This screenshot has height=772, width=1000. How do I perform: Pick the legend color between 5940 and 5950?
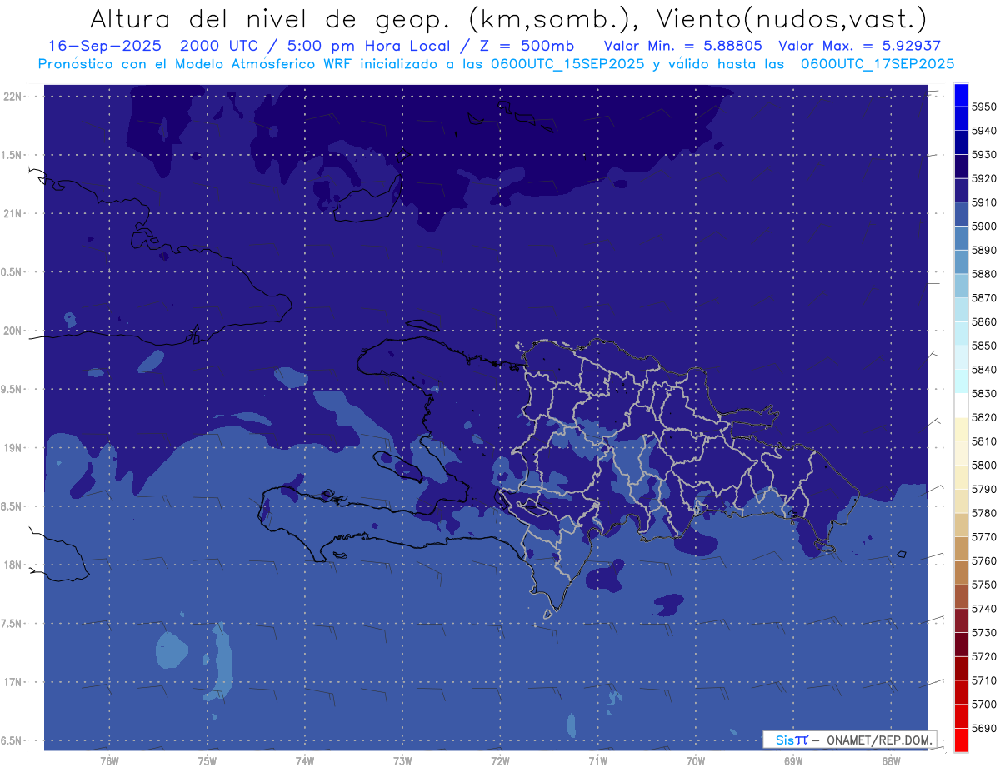pos(961,119)
